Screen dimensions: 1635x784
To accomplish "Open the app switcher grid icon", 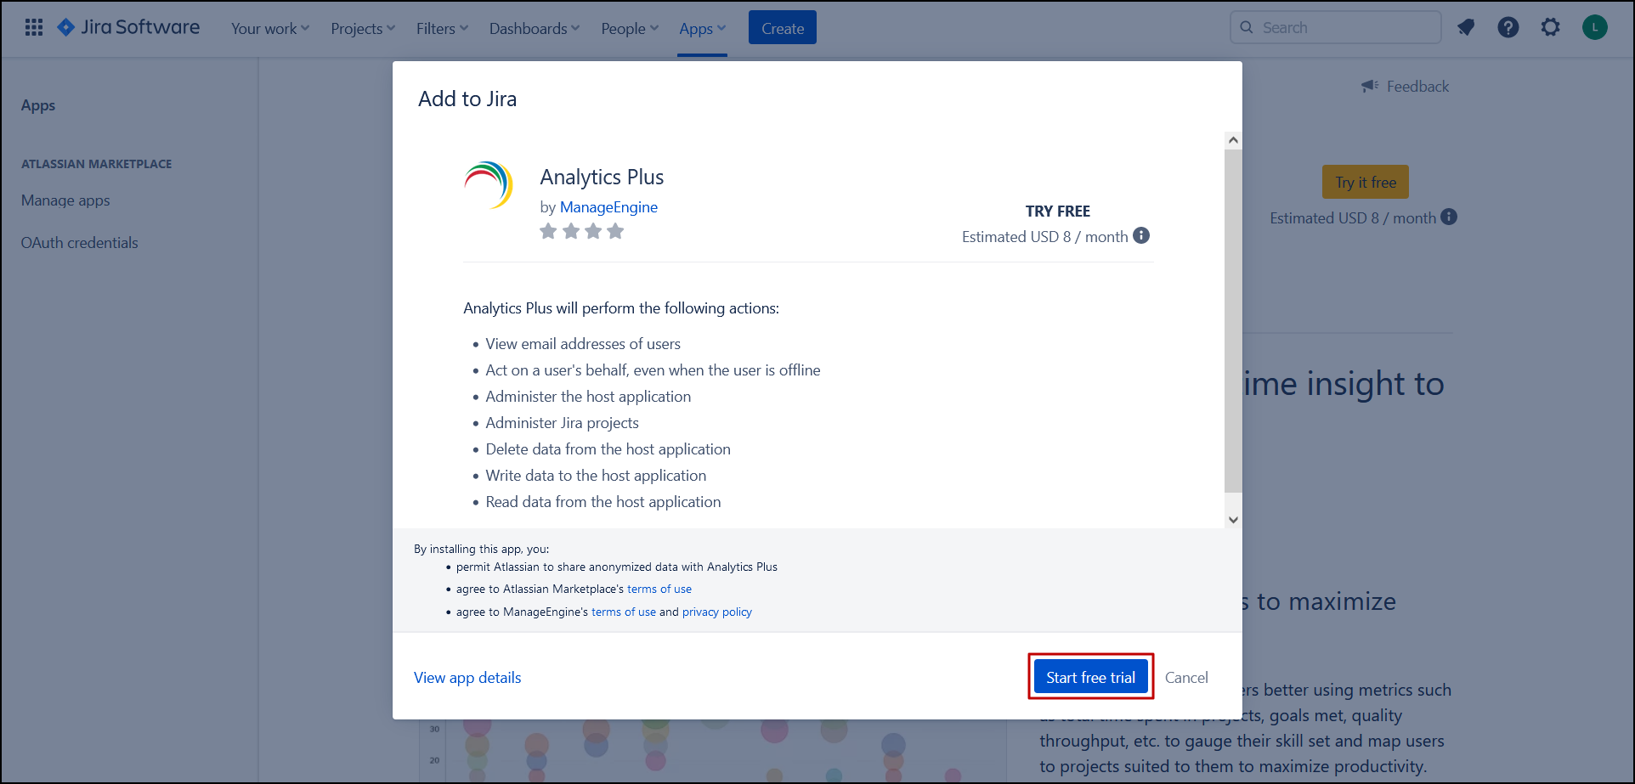I will pos(34,28).
